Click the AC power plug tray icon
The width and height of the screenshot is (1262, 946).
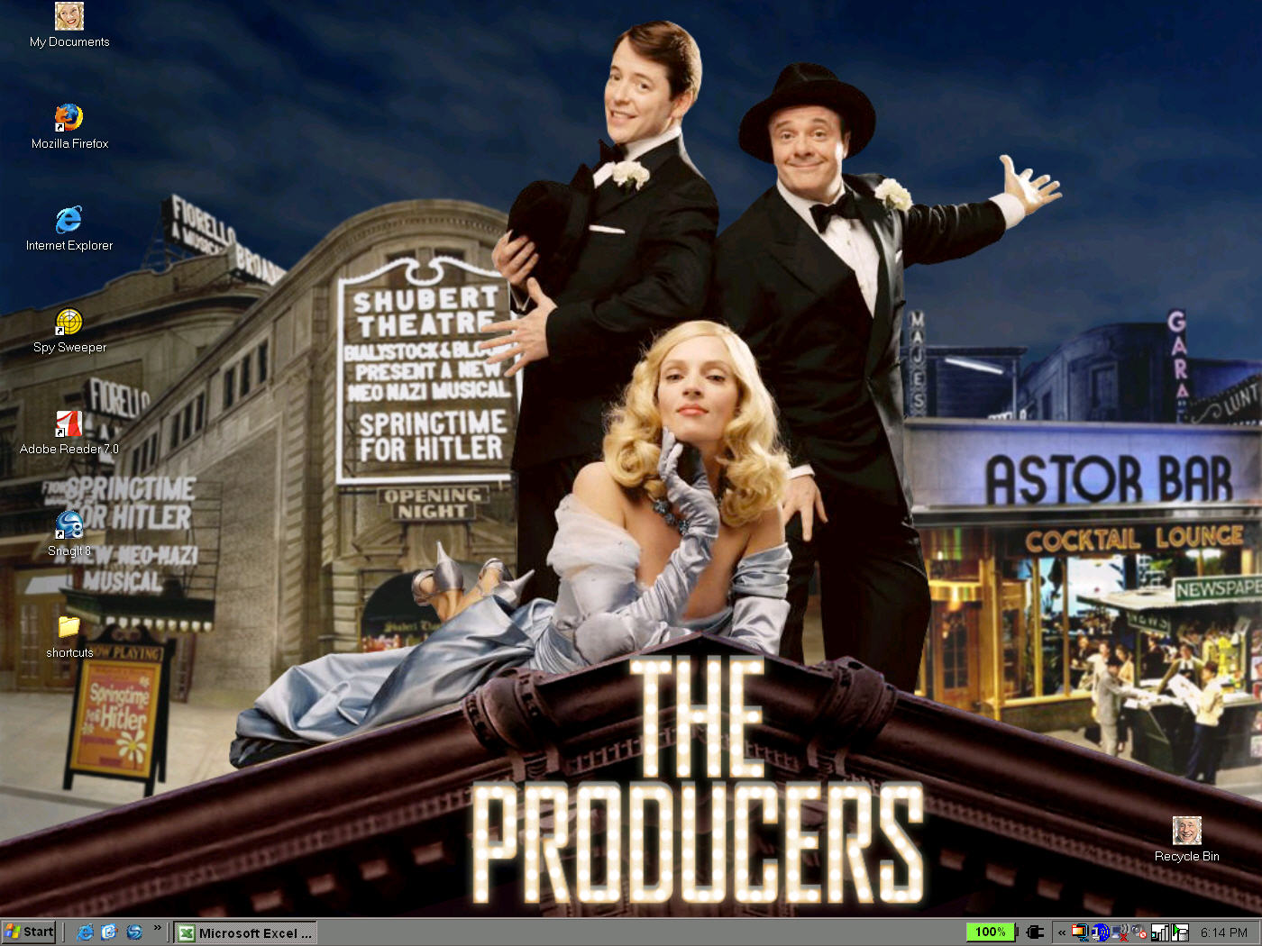[1035, 932]
